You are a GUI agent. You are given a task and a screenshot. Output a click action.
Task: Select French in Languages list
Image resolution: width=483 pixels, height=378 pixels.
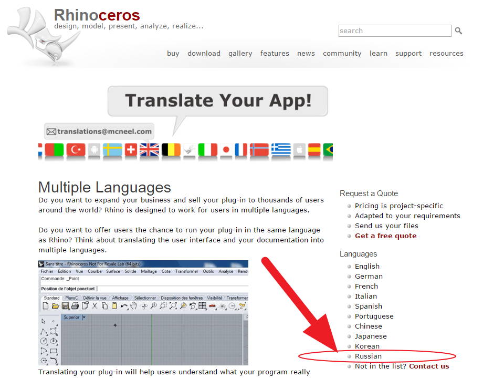pyautogui.click(x=366, y=286)
